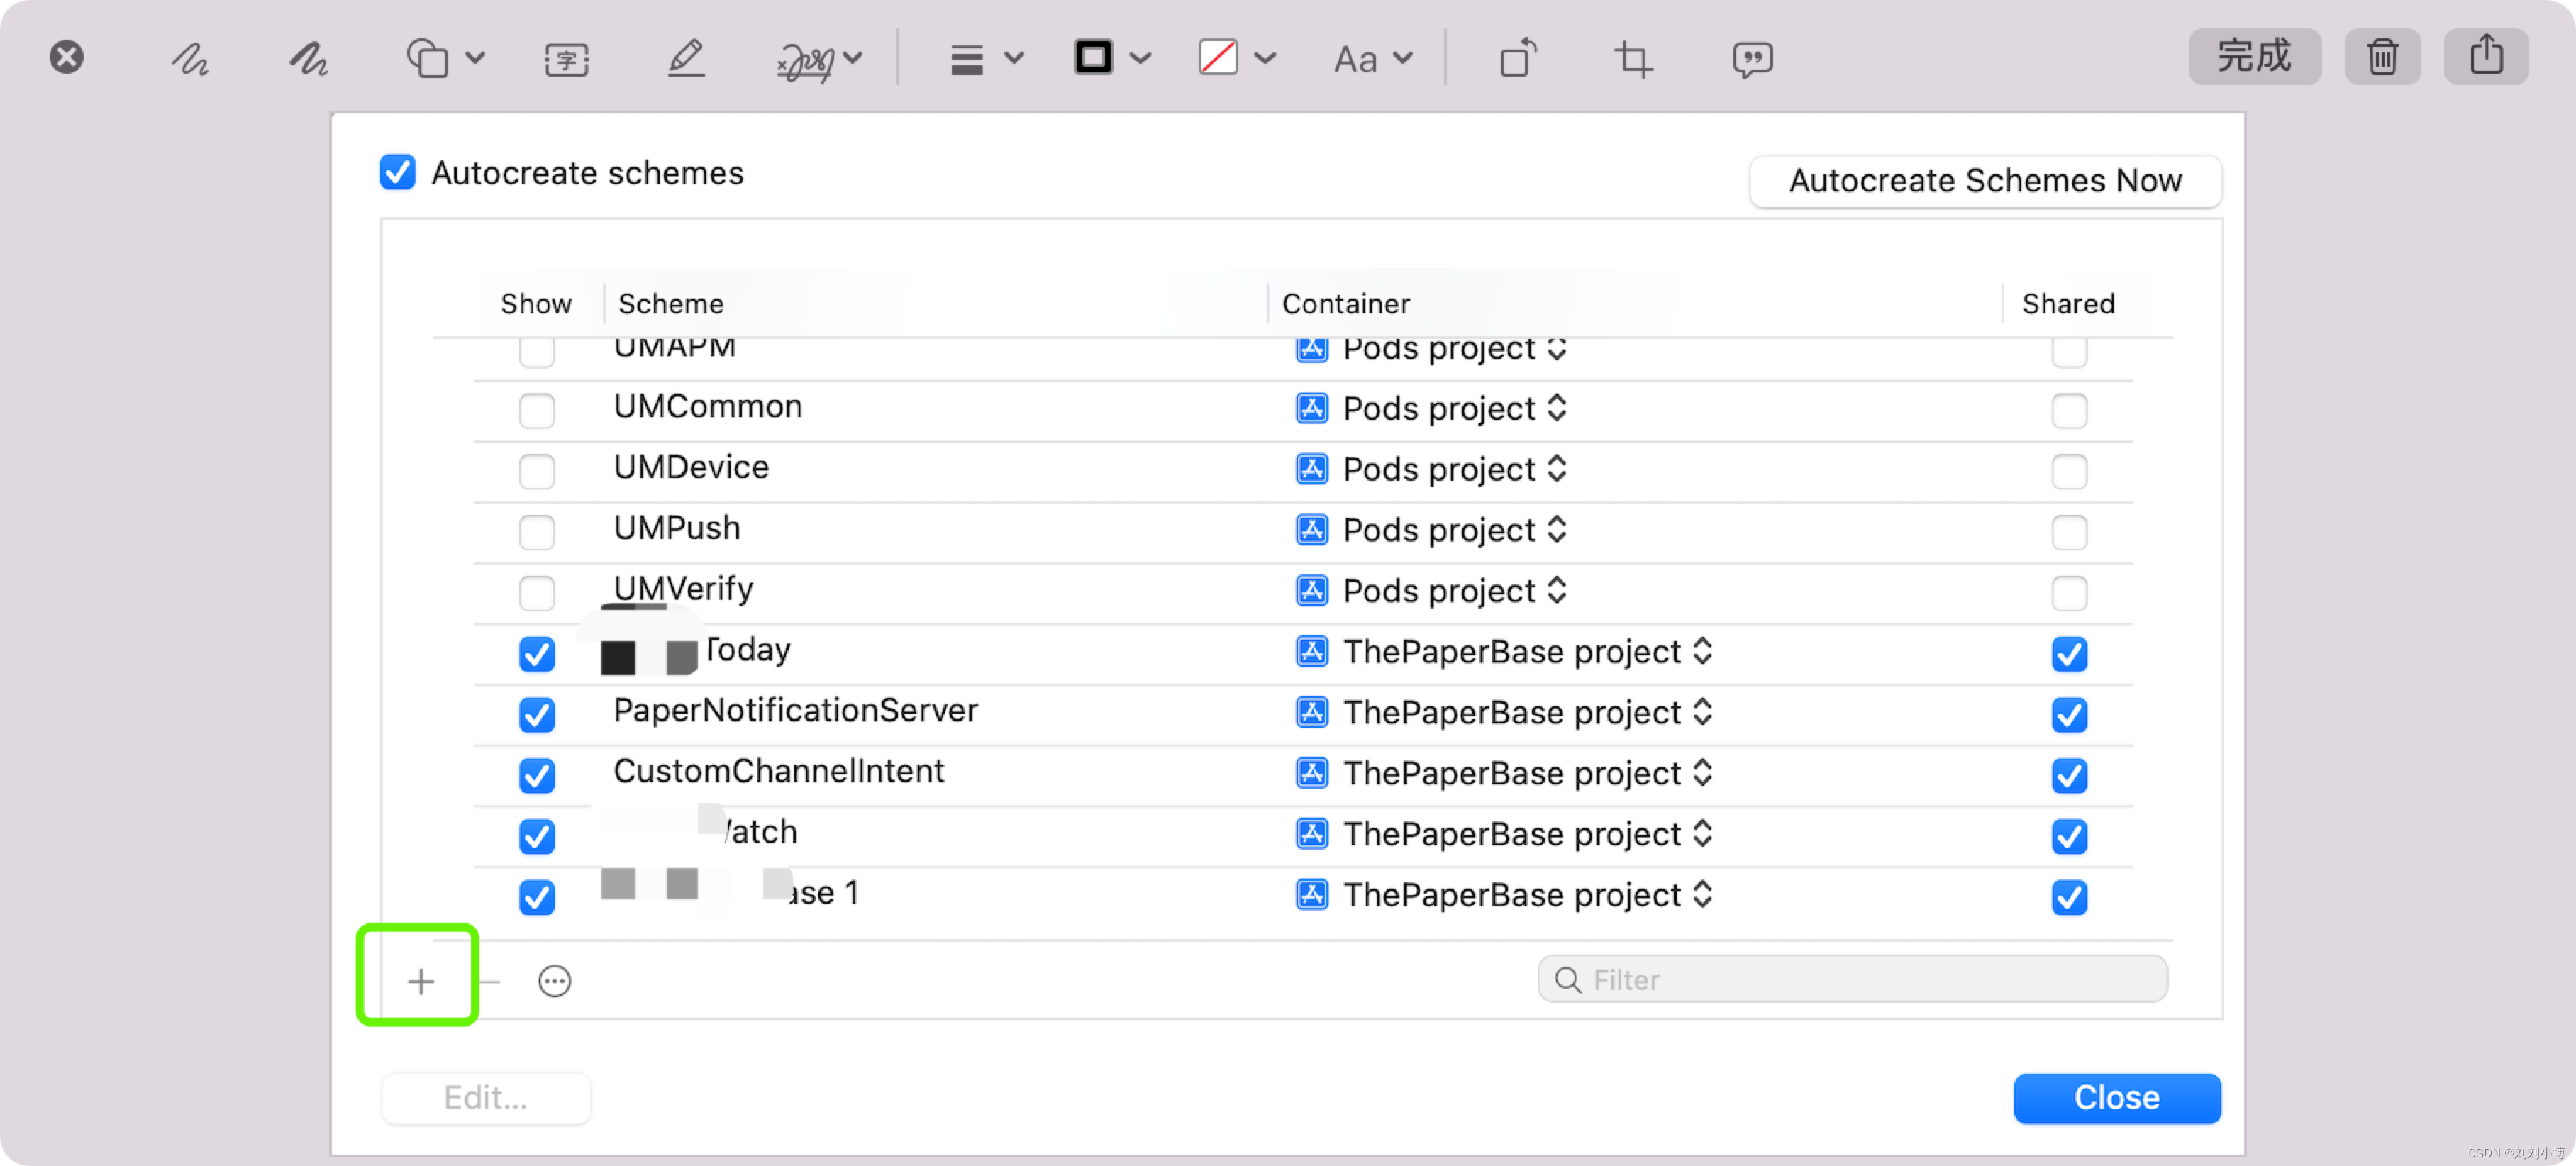Select the Draw thick pen tool

coord(308,59)
